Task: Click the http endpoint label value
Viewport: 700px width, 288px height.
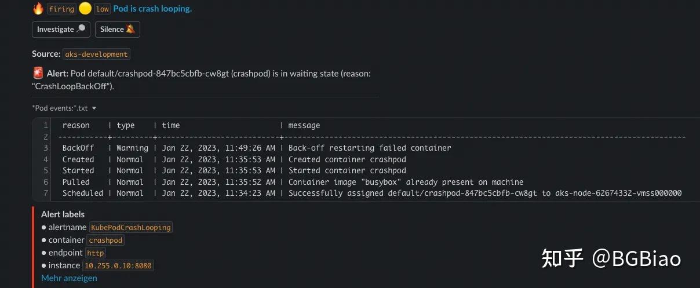Action: (96, 253)
